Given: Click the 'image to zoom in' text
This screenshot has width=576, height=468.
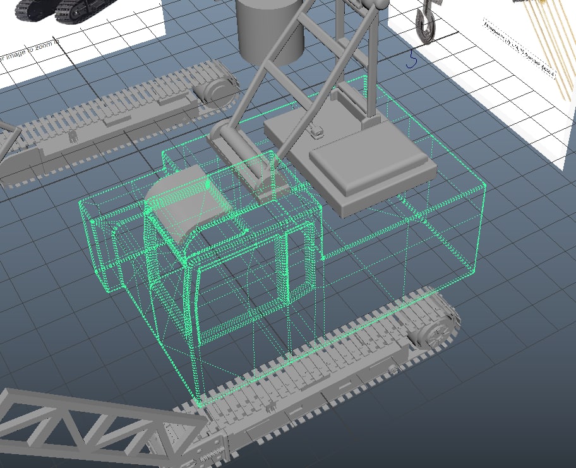Looking at the screenshot, I should (32, 49).
